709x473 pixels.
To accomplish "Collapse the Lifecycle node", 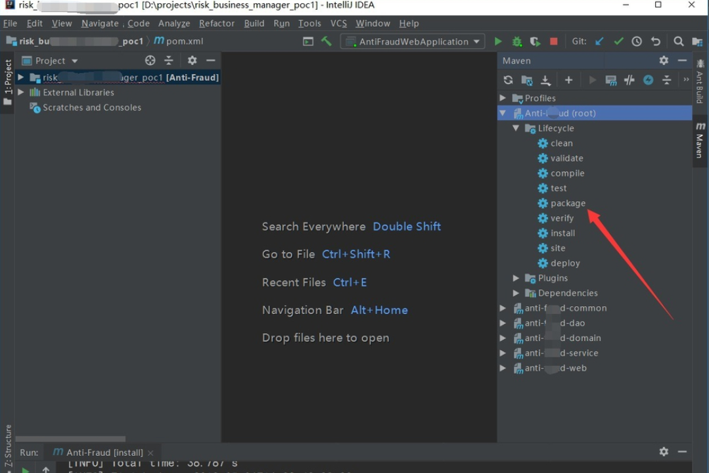I will point(516,129).
